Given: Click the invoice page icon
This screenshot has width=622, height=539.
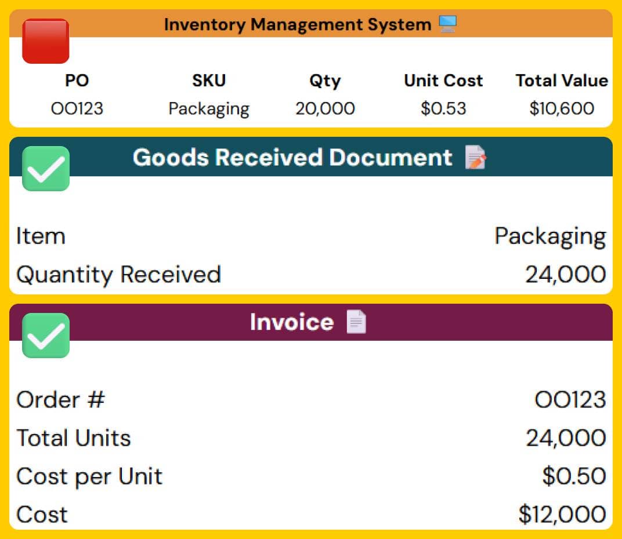Looking at the screenshot, I should click(x=356, y=322).
